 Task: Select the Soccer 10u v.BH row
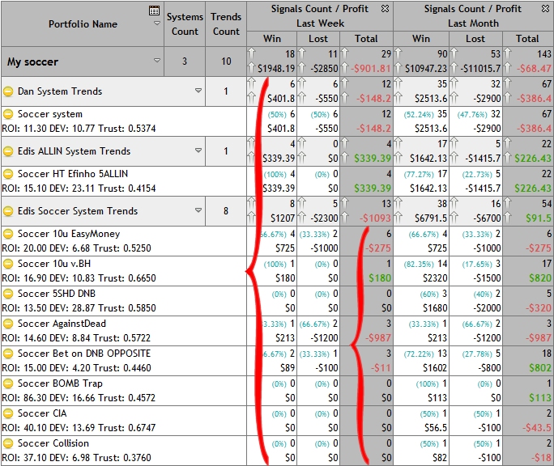point(121,271)
